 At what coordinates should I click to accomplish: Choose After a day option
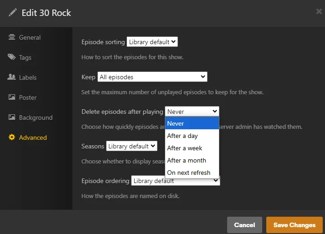tap(192, 136)
